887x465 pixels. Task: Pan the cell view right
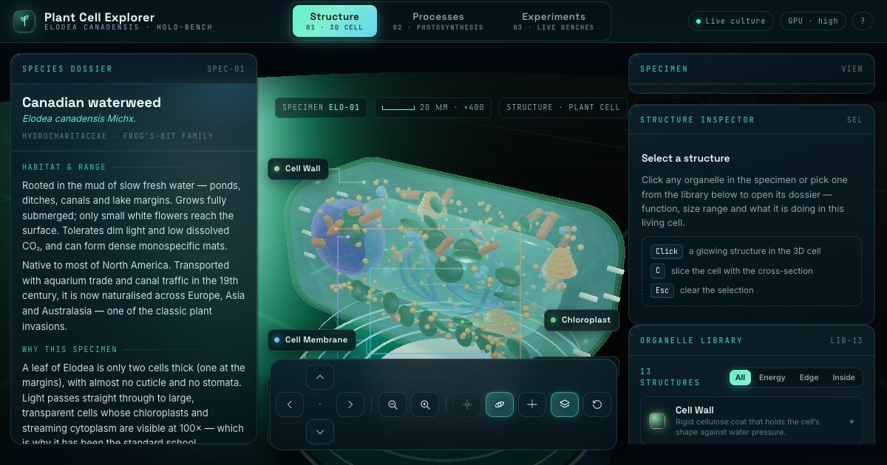[350, 404]
